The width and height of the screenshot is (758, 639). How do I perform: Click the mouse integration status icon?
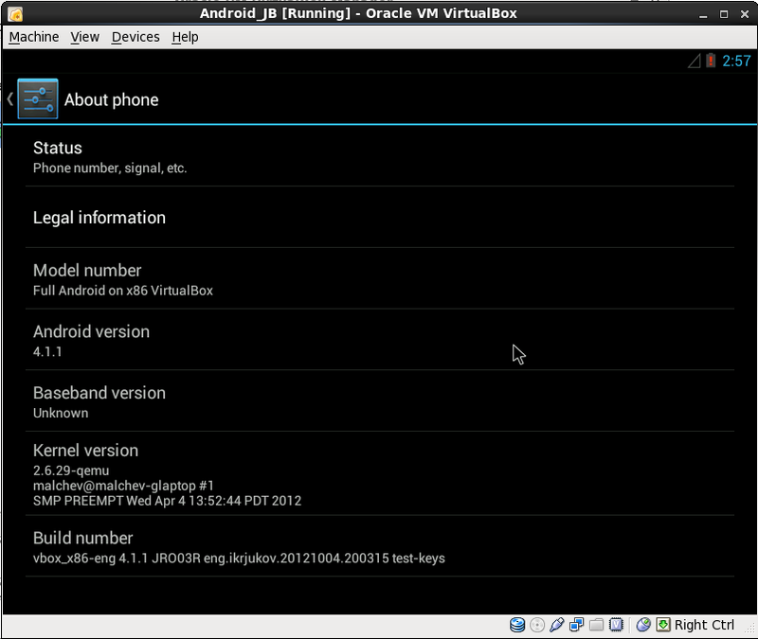(643, 625)
